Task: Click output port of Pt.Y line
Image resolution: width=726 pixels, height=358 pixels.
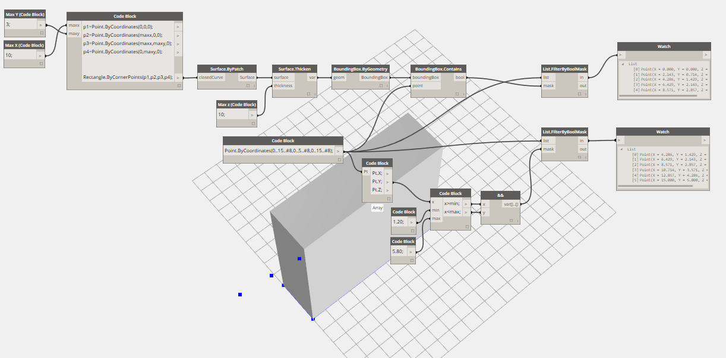Action: coord(388,181)
